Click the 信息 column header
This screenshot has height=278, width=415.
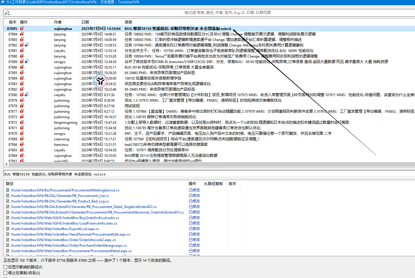click(x=269, y=22)
